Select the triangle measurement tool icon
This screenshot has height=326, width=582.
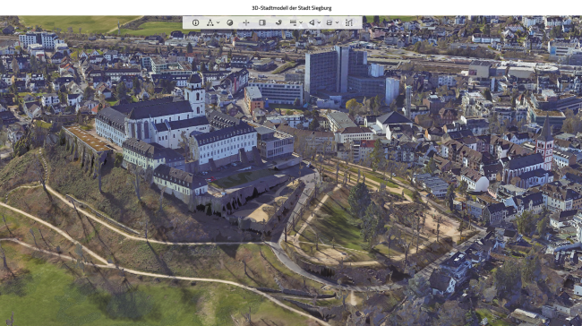210,22
